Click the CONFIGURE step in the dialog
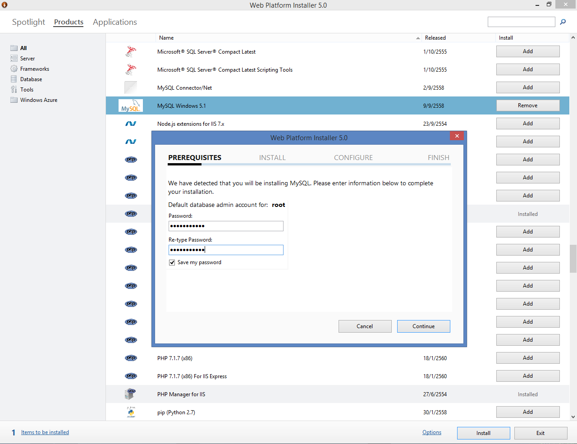The image size is (577, 444). click(353, 158)
